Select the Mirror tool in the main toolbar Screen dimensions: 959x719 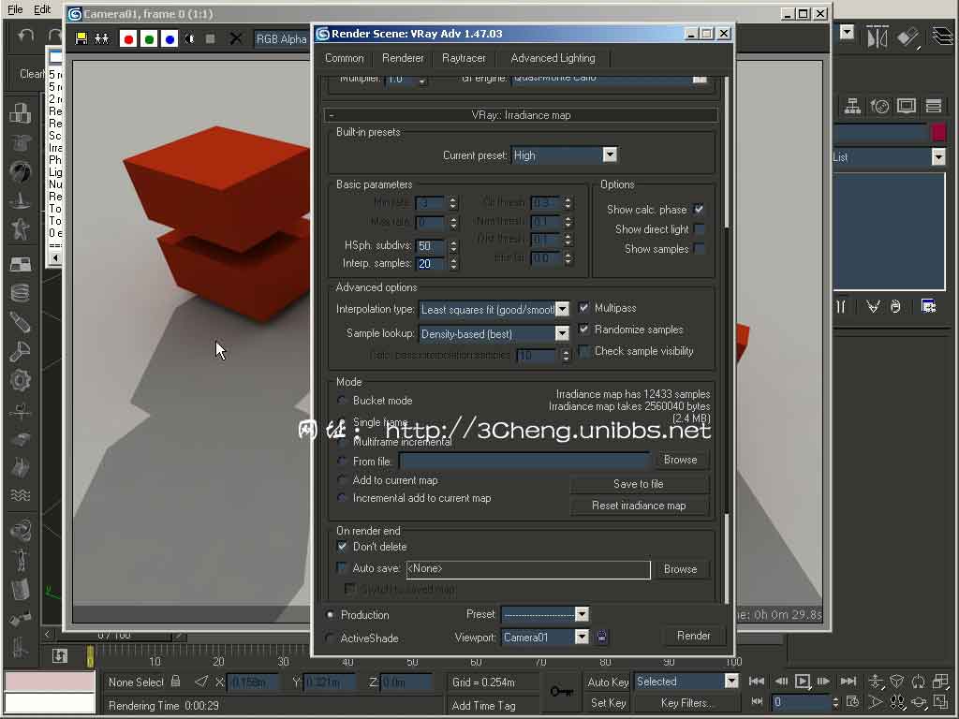point(877,37)
